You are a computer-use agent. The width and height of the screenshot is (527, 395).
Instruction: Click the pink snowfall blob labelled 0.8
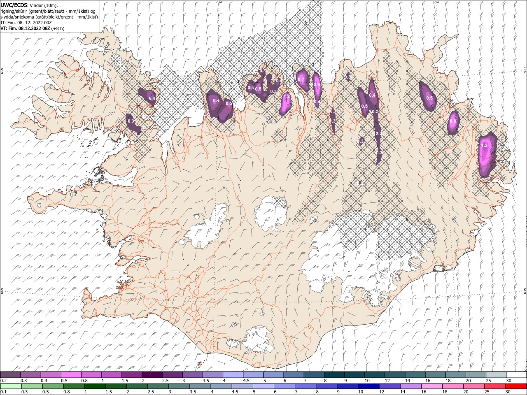(453, 123)
